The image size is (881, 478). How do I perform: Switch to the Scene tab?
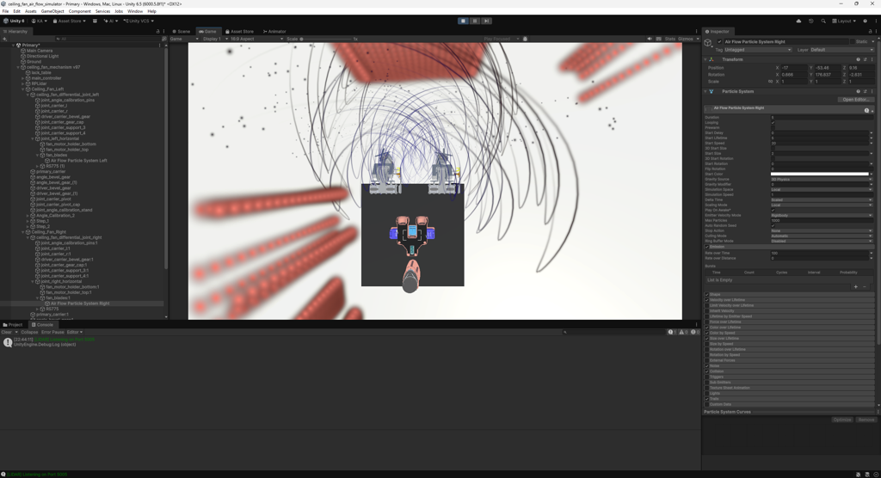click(x=182, y=32)
